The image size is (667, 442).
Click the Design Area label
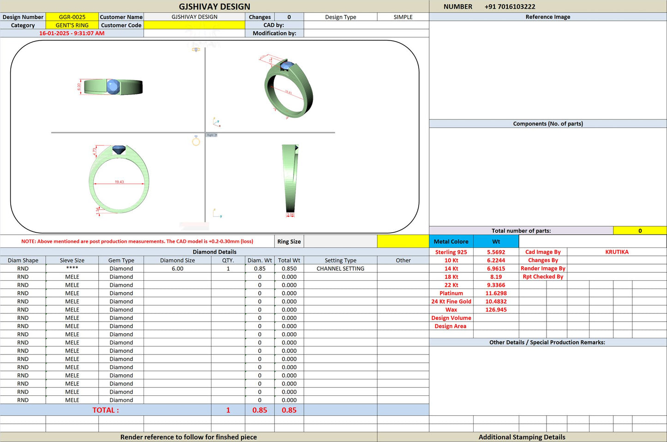click(451, 326)
